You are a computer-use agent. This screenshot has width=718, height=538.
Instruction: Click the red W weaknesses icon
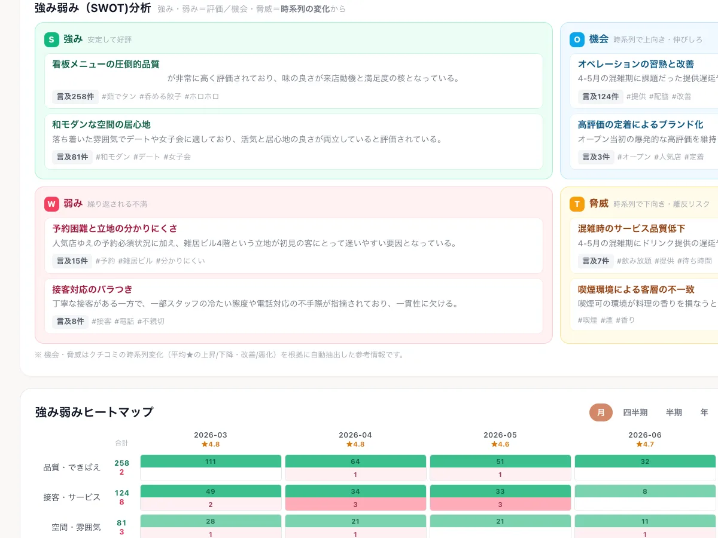coord(51,204)
